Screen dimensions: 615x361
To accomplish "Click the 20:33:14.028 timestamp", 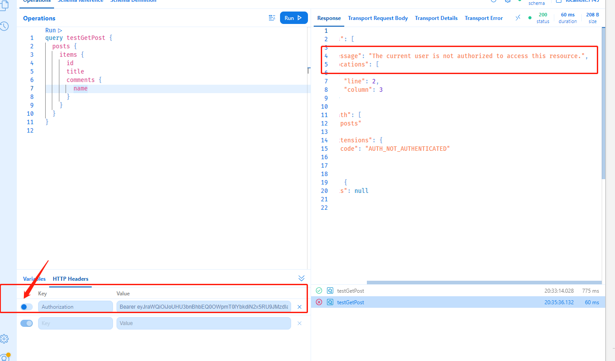I will (559, 291).
